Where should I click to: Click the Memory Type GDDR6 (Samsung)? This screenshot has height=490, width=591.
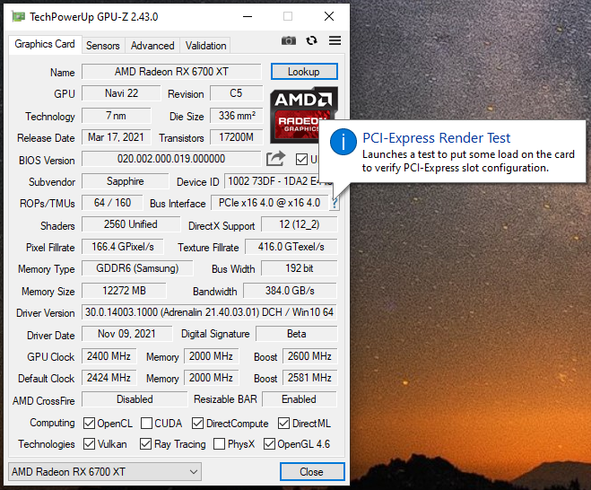tap(137, 268)
